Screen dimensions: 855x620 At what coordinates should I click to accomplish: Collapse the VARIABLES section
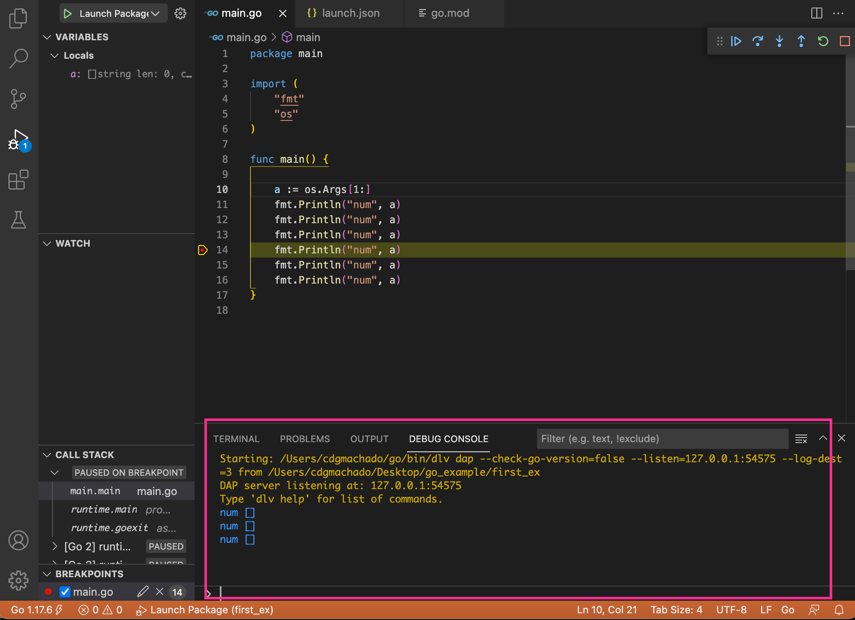point(47,37)
